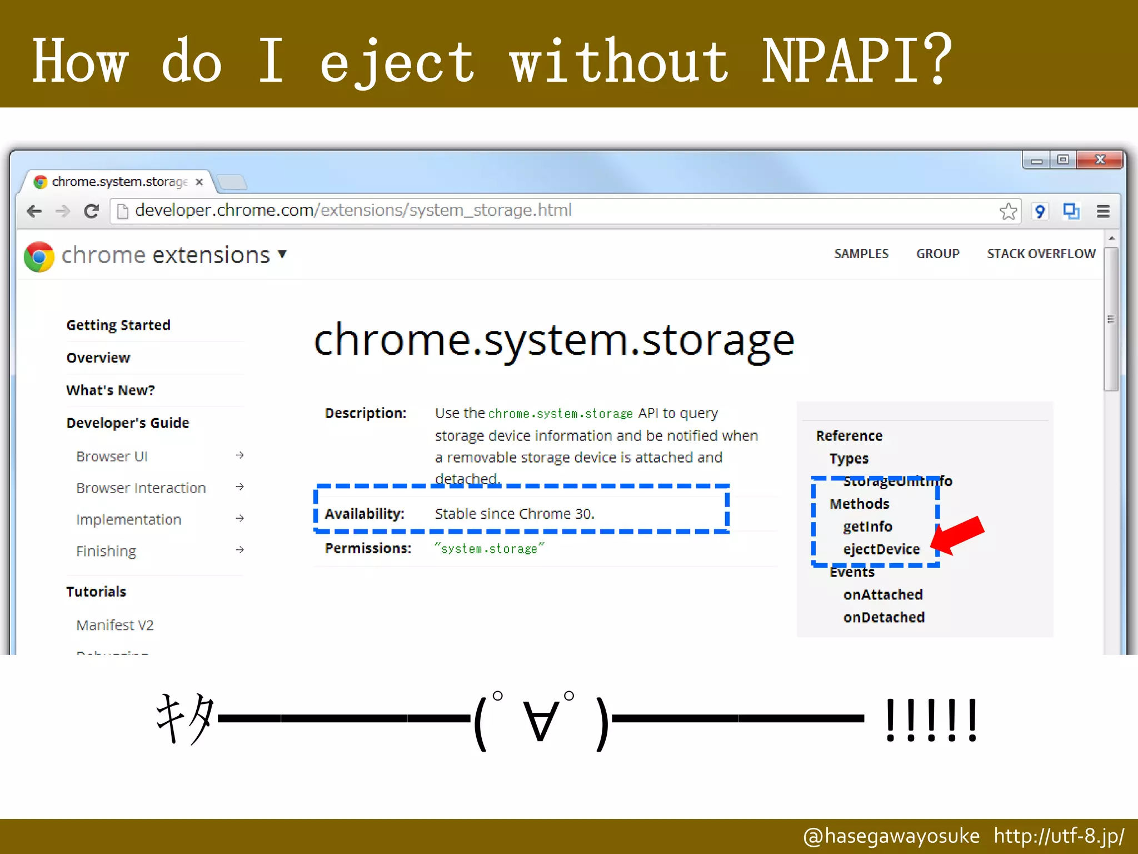This screenshot has width=1138, height=854.
Task: Click the vertical scrollbar thumb
Action: click(x=1111, y=320)
